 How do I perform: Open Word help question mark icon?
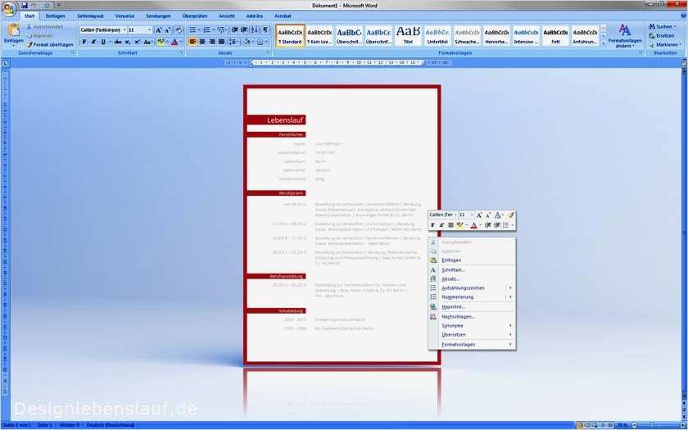683,16
